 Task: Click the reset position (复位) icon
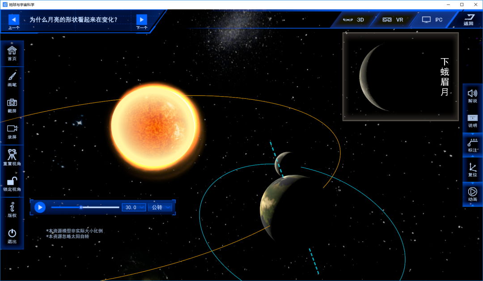(473, 170)
